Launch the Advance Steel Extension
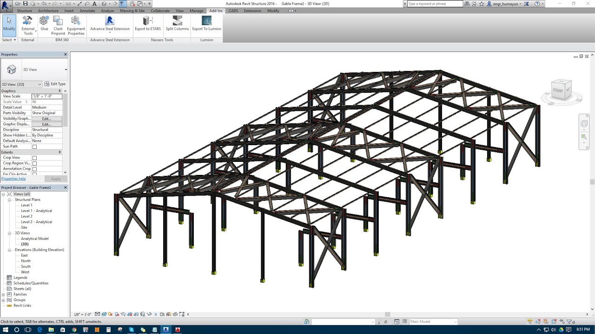 pyautogui.click(x=110, y=23)
